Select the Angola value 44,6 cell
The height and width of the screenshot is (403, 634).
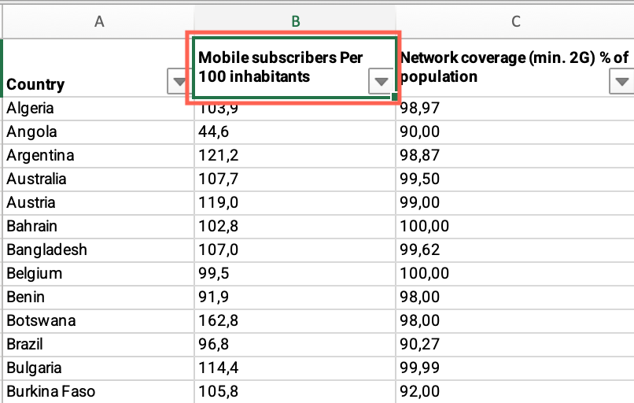(295, 132)
